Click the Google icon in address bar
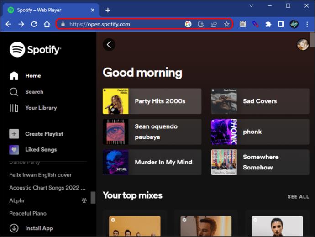315x237 pixels. [188, 24]
